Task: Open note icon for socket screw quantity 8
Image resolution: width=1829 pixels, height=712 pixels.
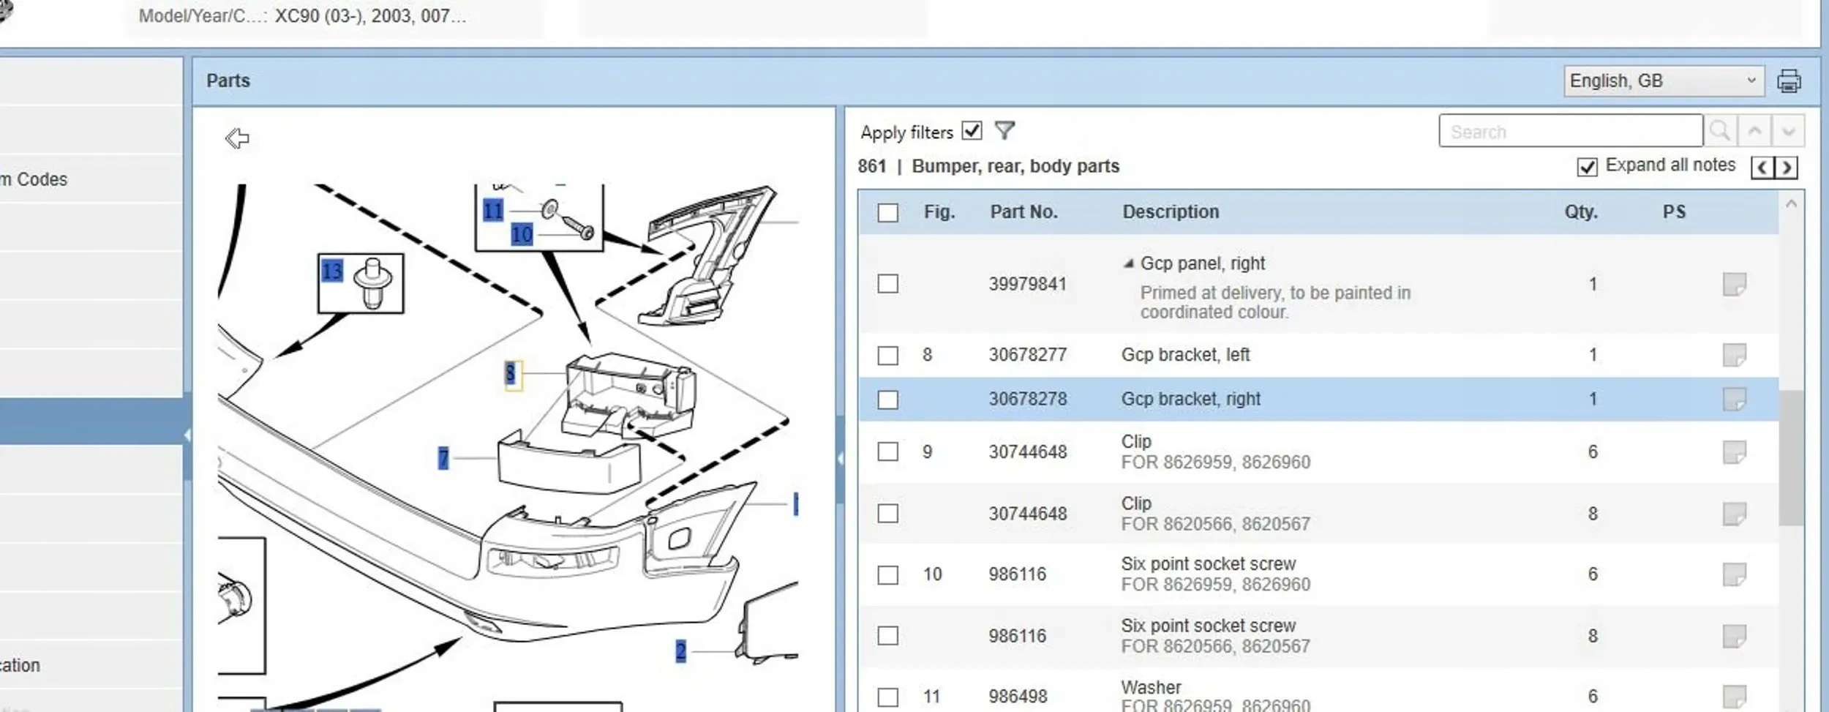Action: click(1734, 636)
